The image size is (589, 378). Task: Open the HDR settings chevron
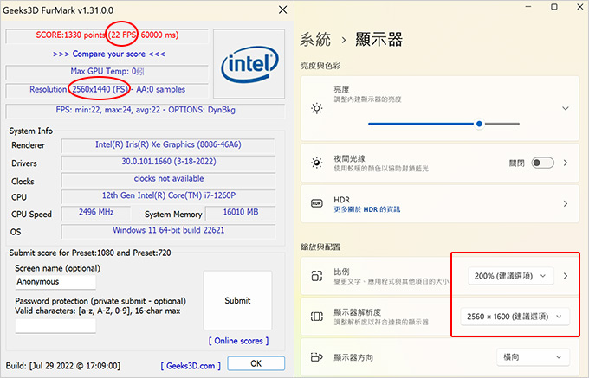tap(566, 203)
